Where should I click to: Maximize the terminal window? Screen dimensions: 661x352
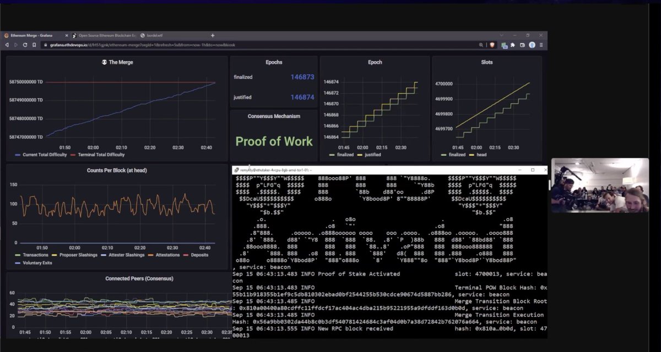(533, 170)
